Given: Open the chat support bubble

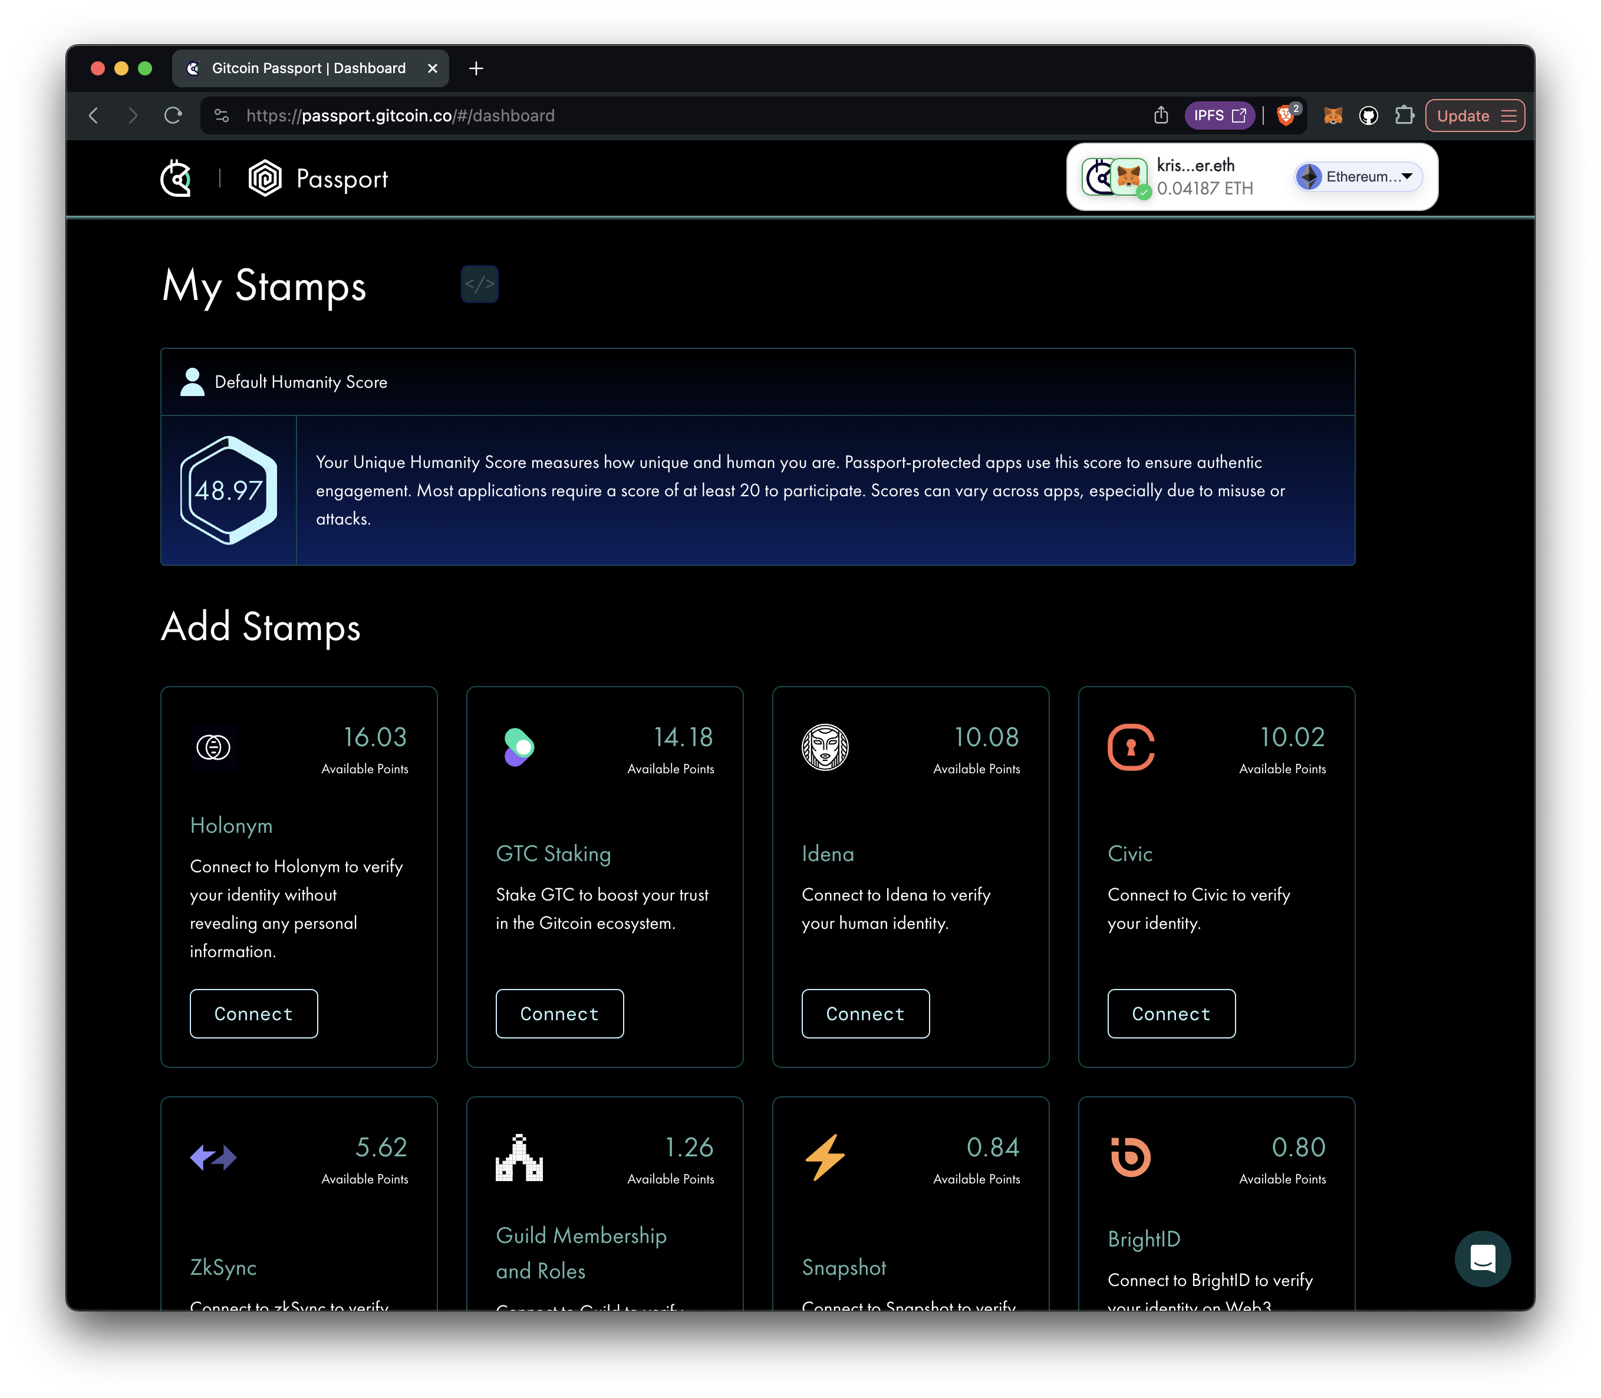Looking at the screenshot, I should 1483,1259.
